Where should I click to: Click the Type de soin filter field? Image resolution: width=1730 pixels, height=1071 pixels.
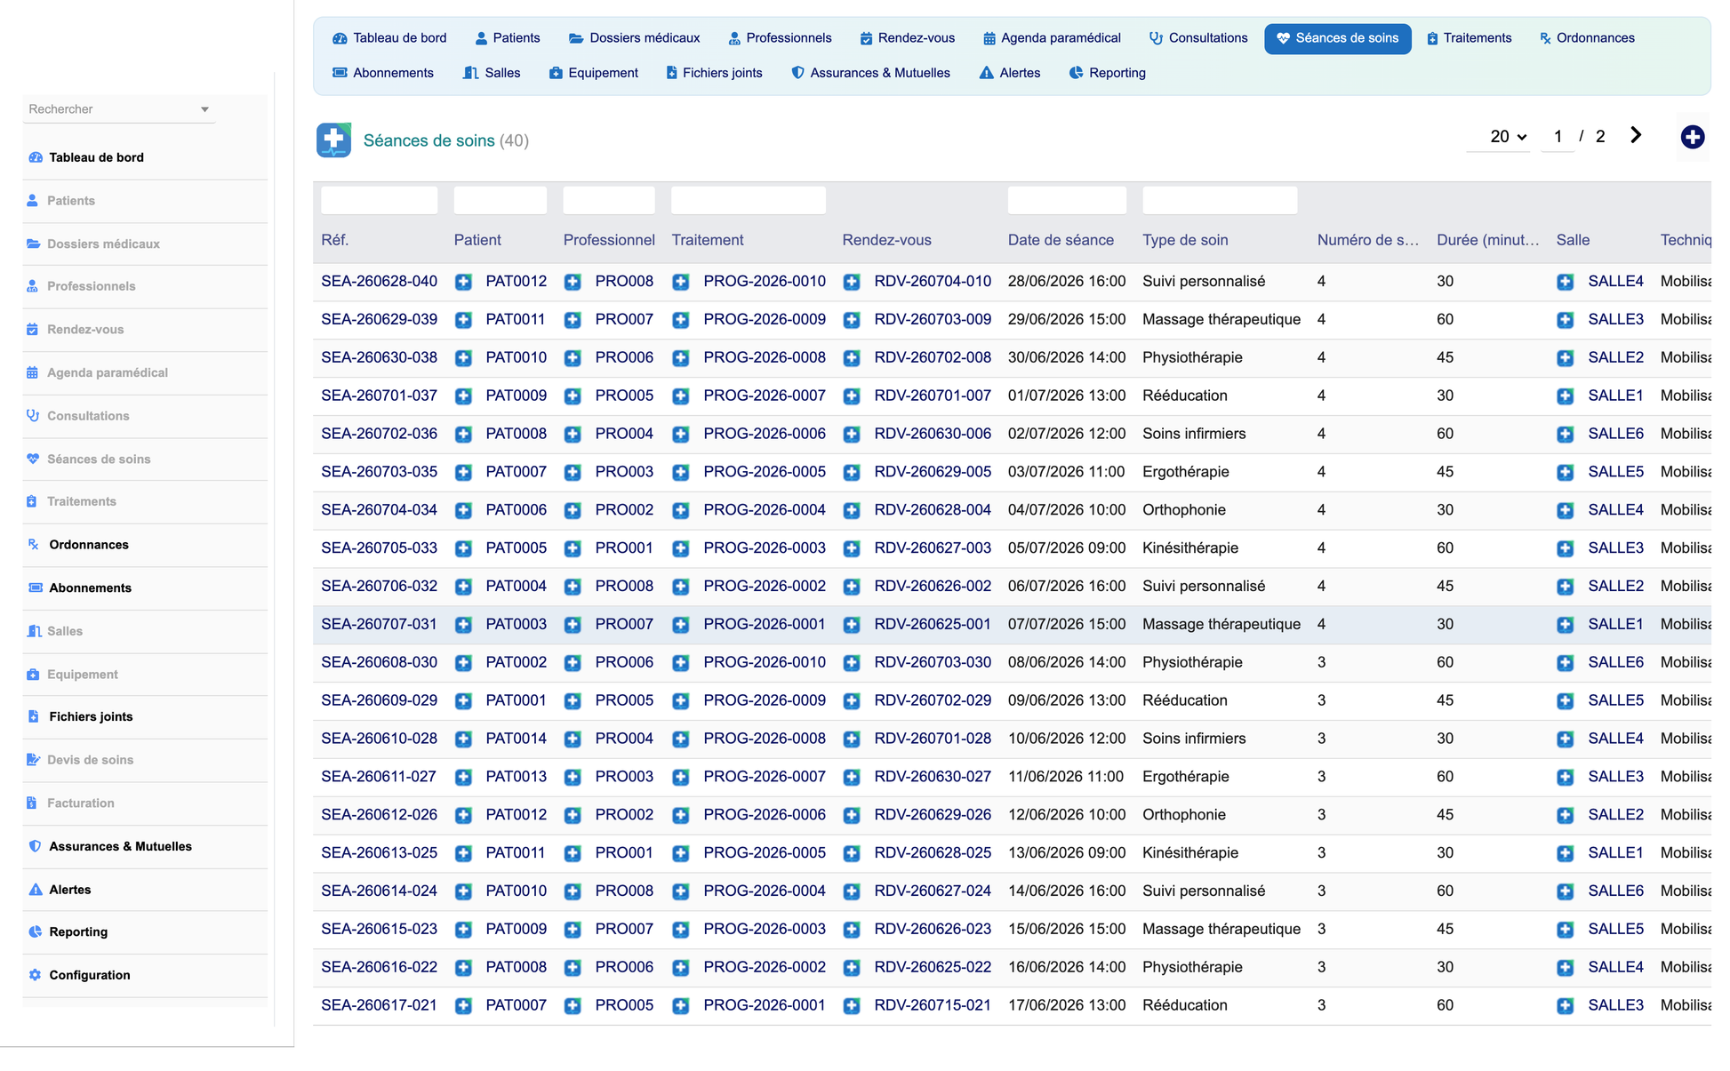pos(1219,200)
